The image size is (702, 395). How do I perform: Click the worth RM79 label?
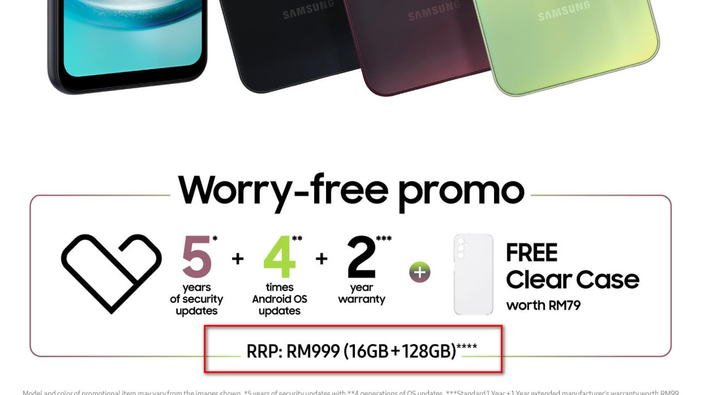[544, 305]
